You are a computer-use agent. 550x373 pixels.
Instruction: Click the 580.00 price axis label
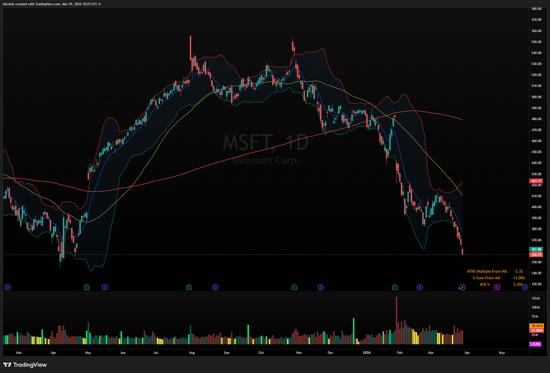(536, 9)
